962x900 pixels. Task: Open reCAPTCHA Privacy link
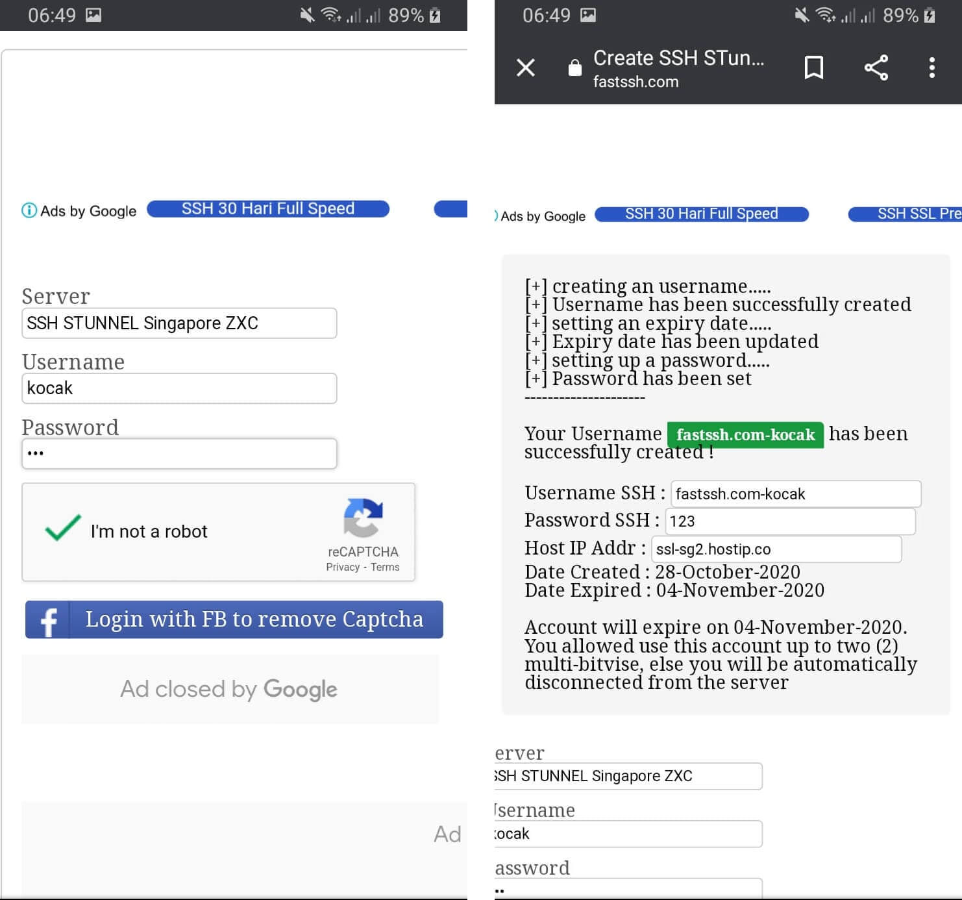click(x=343, y=568)
